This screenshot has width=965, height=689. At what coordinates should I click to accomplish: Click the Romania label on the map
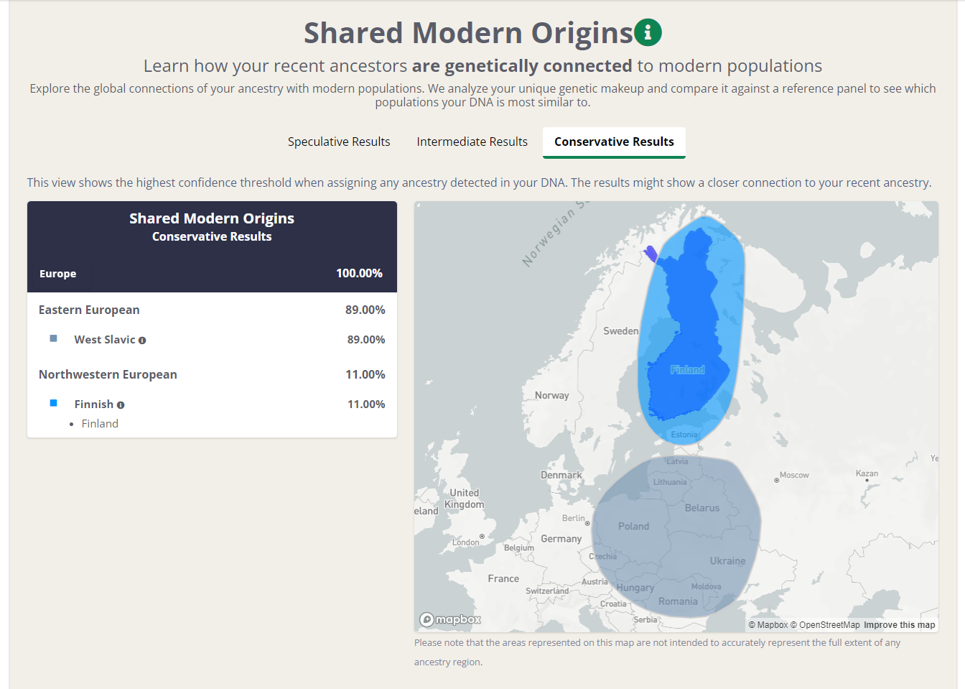click(678, 601)
